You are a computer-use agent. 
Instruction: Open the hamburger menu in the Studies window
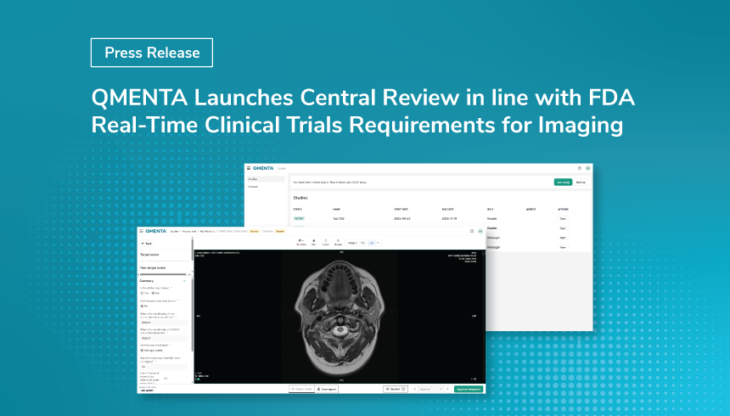click(x=249, y=168)
